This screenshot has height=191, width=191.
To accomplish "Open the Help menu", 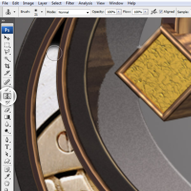I will click(131, 3).
